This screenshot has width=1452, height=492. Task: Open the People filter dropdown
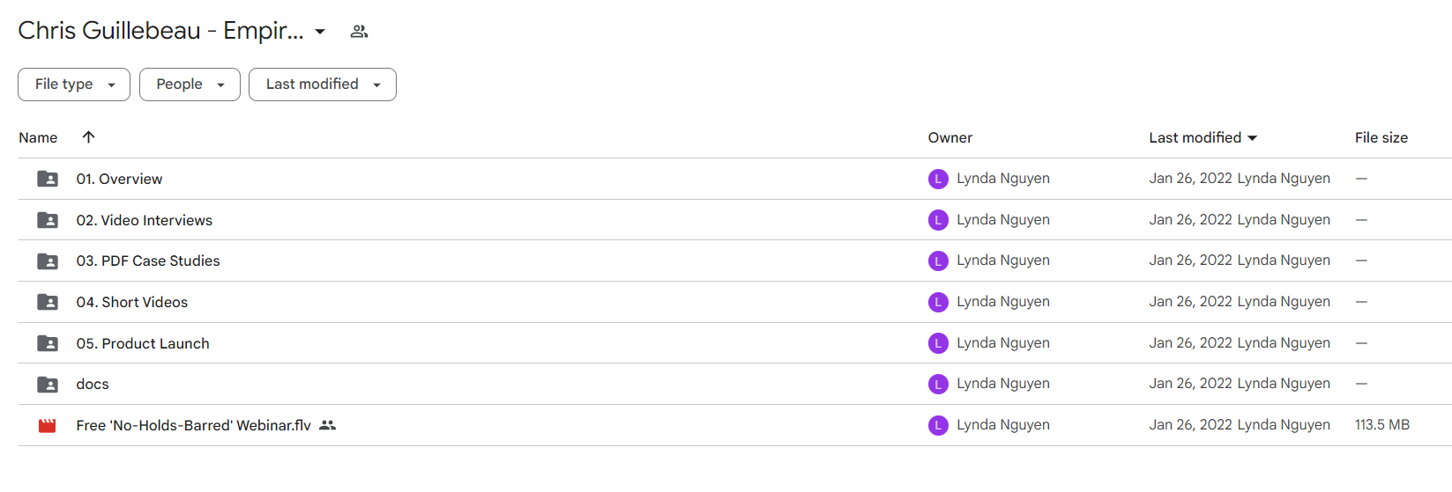(190, 84)
